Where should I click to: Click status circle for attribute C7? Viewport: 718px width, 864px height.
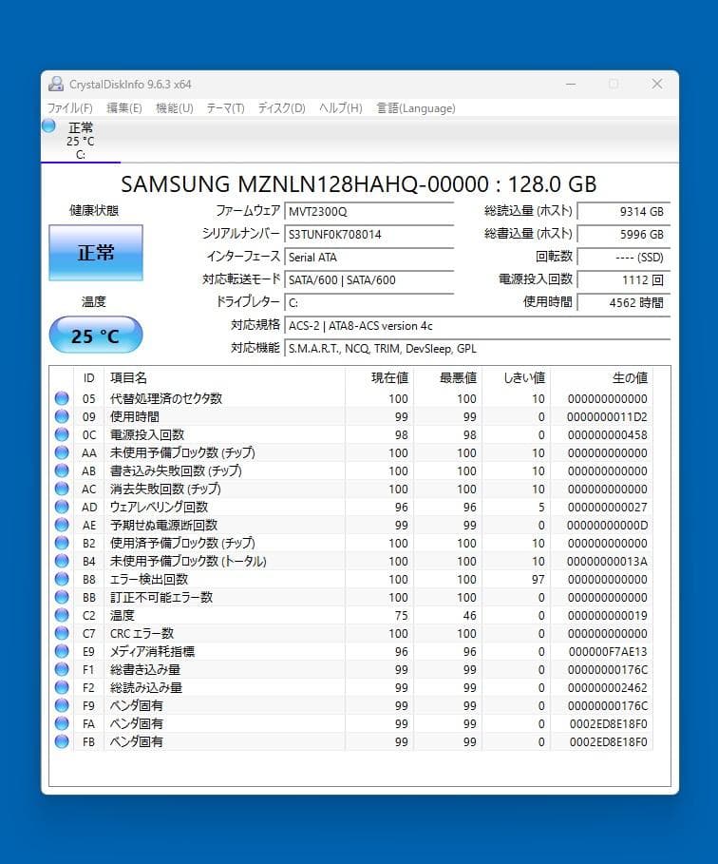[62, 633]
